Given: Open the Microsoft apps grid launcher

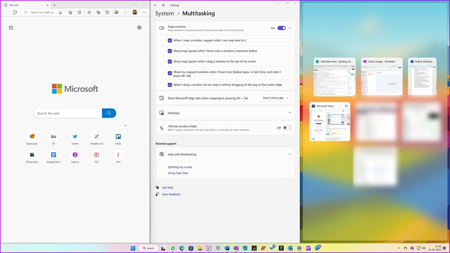Looking at the screenshot, I should (11, 28).
